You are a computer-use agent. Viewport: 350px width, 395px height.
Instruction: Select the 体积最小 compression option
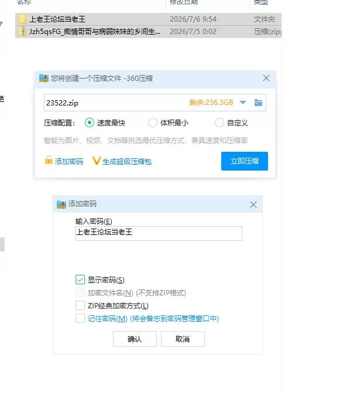point(153,123)
